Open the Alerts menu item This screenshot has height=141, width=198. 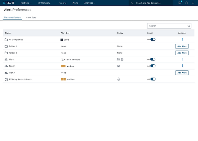pyautogui.click(x=75, y=3)
